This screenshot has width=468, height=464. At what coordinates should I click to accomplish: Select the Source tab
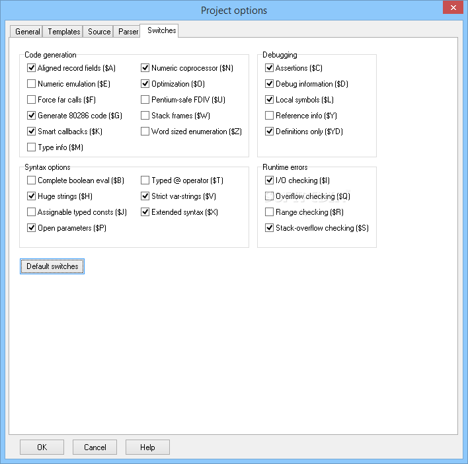[x=99, y=31]
